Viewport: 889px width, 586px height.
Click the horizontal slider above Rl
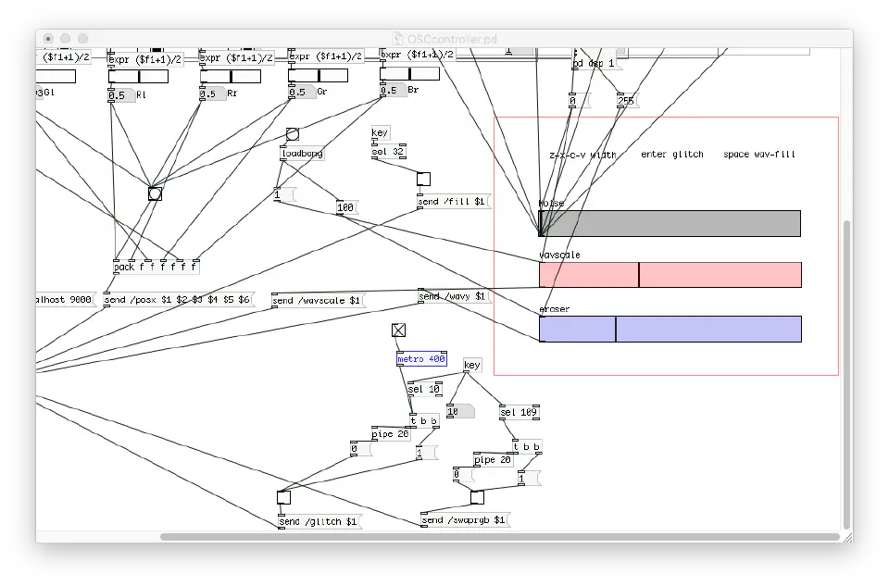coord(138,76)
